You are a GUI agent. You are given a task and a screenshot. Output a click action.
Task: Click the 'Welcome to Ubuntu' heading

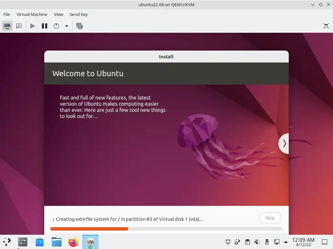[88, 74]
